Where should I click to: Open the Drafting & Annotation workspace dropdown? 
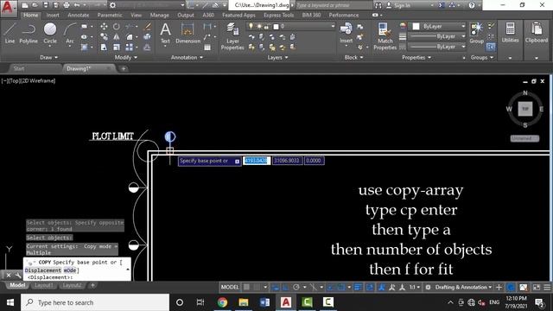pyautogui.click(x=463, y=287)
